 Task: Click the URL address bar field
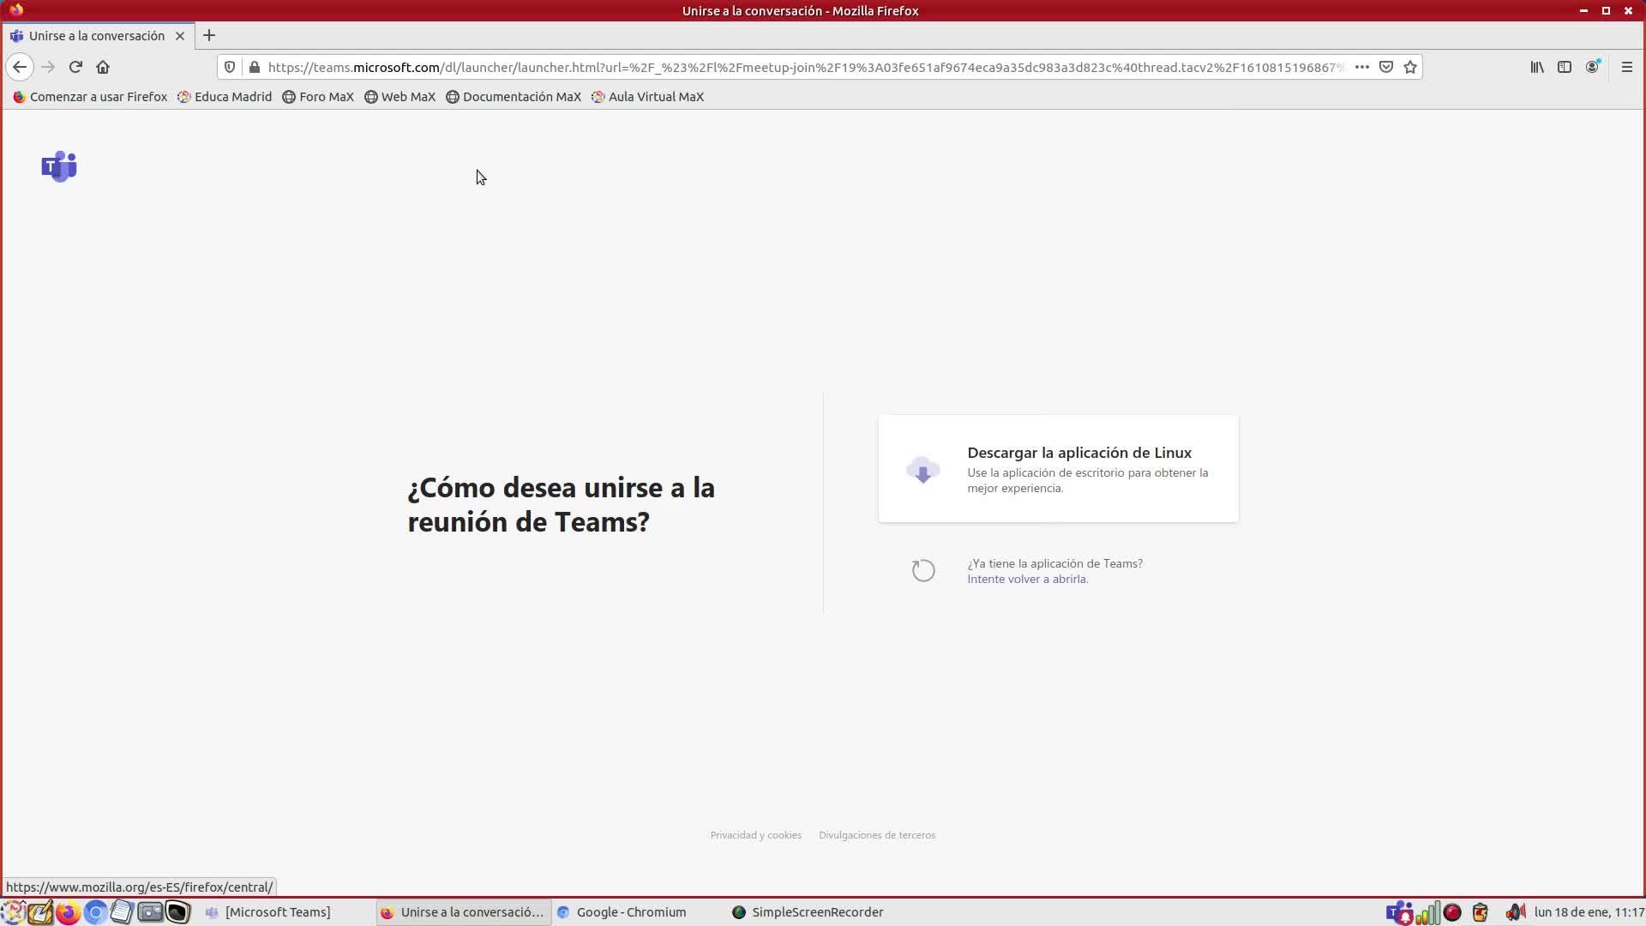806,67
